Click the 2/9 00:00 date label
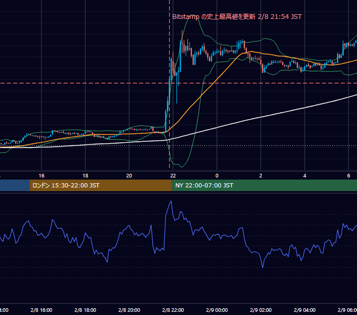Screen dimensions: 357x315 217,310
